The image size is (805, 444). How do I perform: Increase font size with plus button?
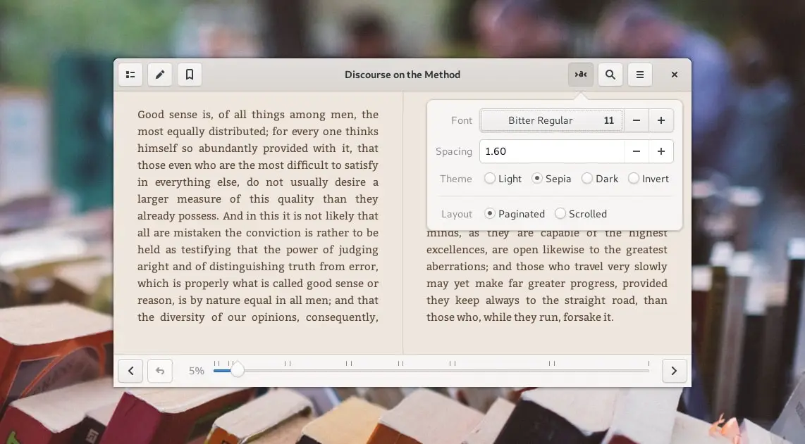pos(661,120)
